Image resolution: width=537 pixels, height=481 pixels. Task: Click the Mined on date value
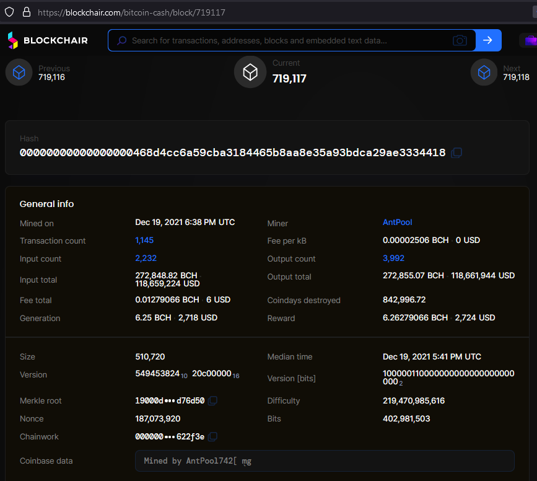185,222
